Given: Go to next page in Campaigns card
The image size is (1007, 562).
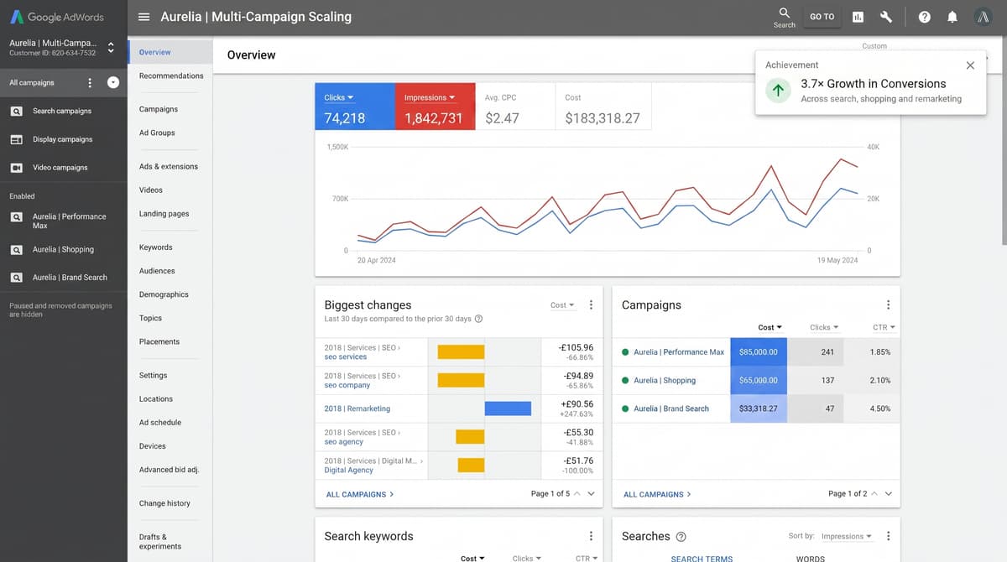Looking at the screenshot, I should [x=888, y=494].
